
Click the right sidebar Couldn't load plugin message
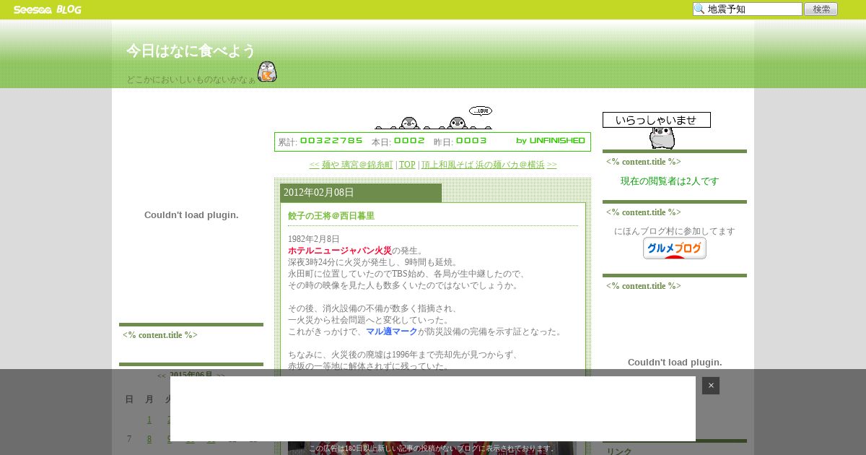point(675,363)
